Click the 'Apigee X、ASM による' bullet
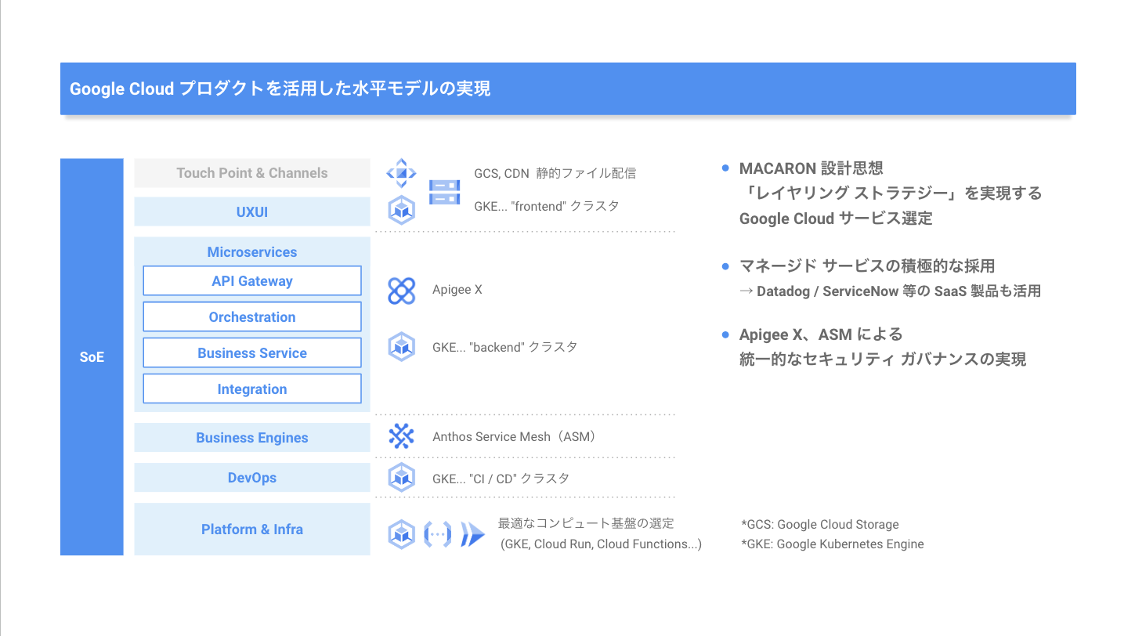Image resolution: width=1135 pixels, height=636 pixels. click(821, 334)
